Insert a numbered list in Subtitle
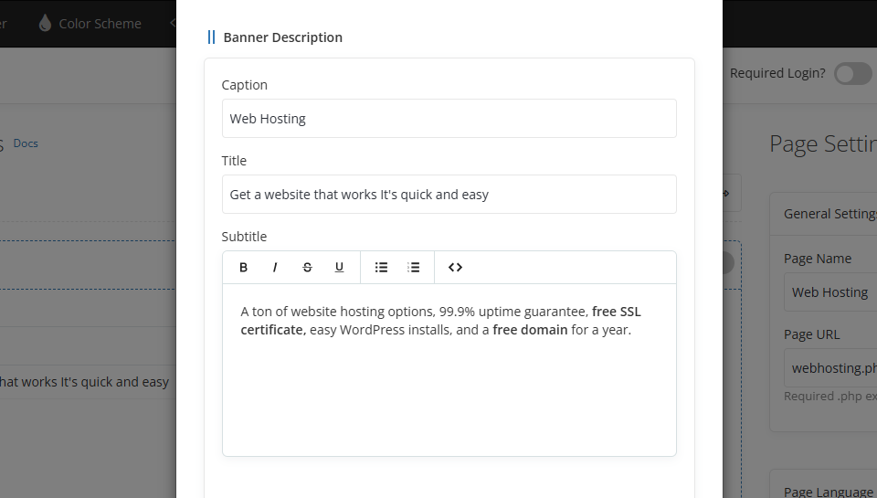The height and width of the screenshot is (498, 877). click(x=414, y=268)
